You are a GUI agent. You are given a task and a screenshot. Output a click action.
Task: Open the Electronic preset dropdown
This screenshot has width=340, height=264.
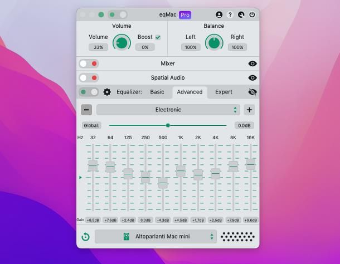click(168, 110)
